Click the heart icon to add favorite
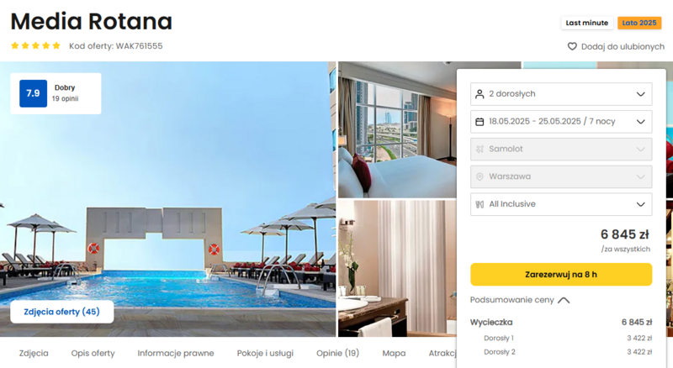This screenshot has width=673, height=368. [x=572, y=46]
